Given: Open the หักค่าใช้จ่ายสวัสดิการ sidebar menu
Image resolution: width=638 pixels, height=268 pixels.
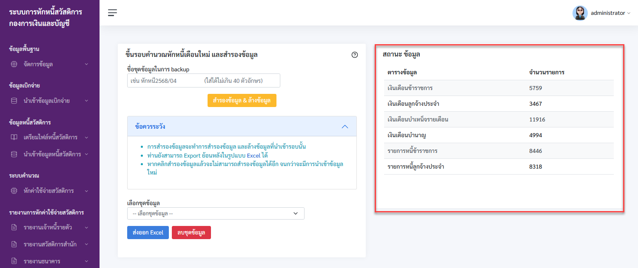Looking at the screenshot, I should click(x=50, y=191).
